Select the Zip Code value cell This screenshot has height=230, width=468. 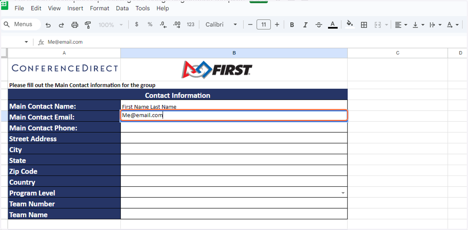[234, 171]
